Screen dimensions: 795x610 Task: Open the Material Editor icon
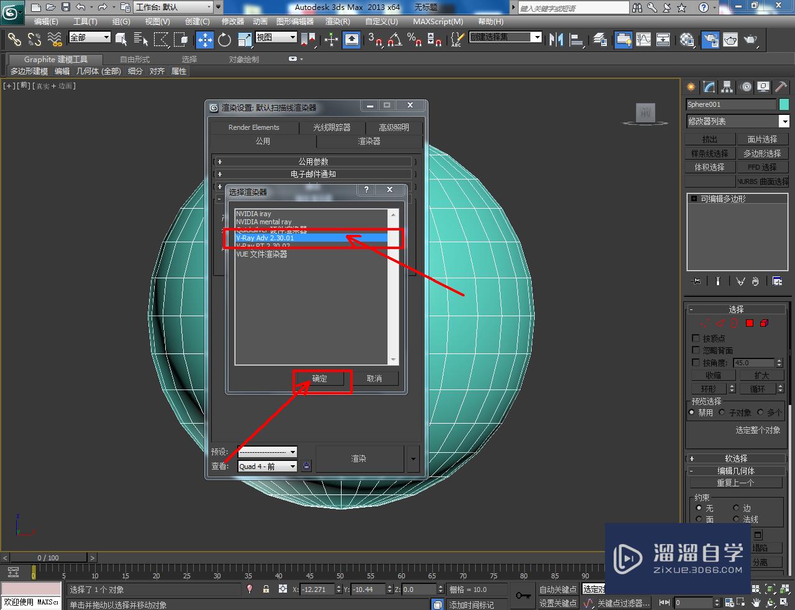click(687, 40)
